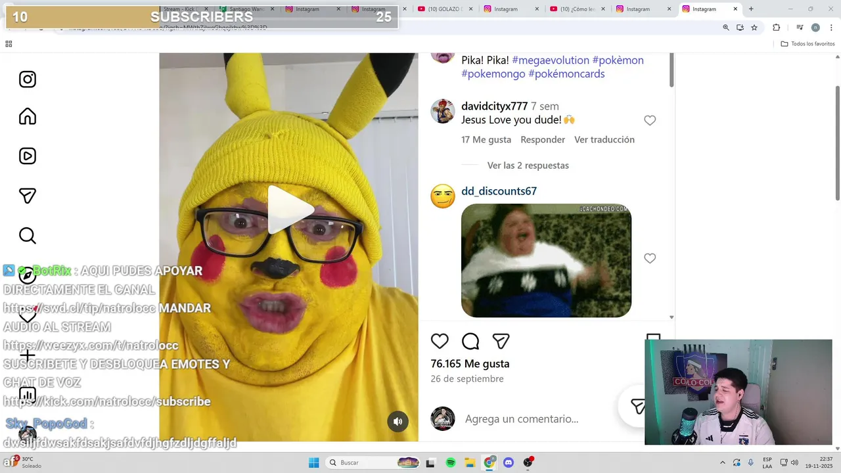Open Reels from the sidebar
The height and width of the screenshot is (473, 841).
tap(28, 156)
